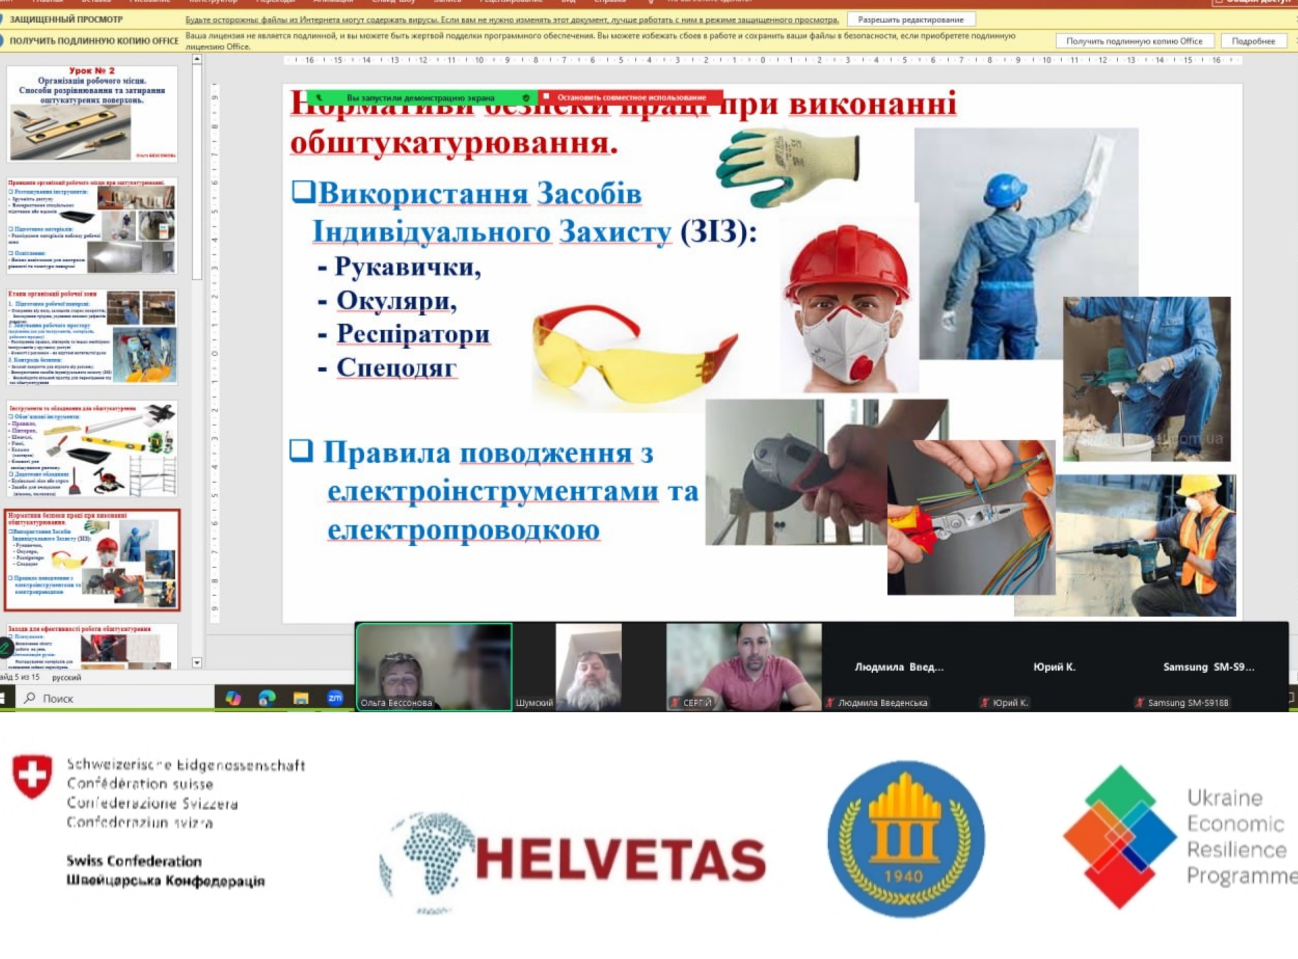Click the green shield icon in the share bar
Viewport: 1298px width, 959px height.
(526, 97)
